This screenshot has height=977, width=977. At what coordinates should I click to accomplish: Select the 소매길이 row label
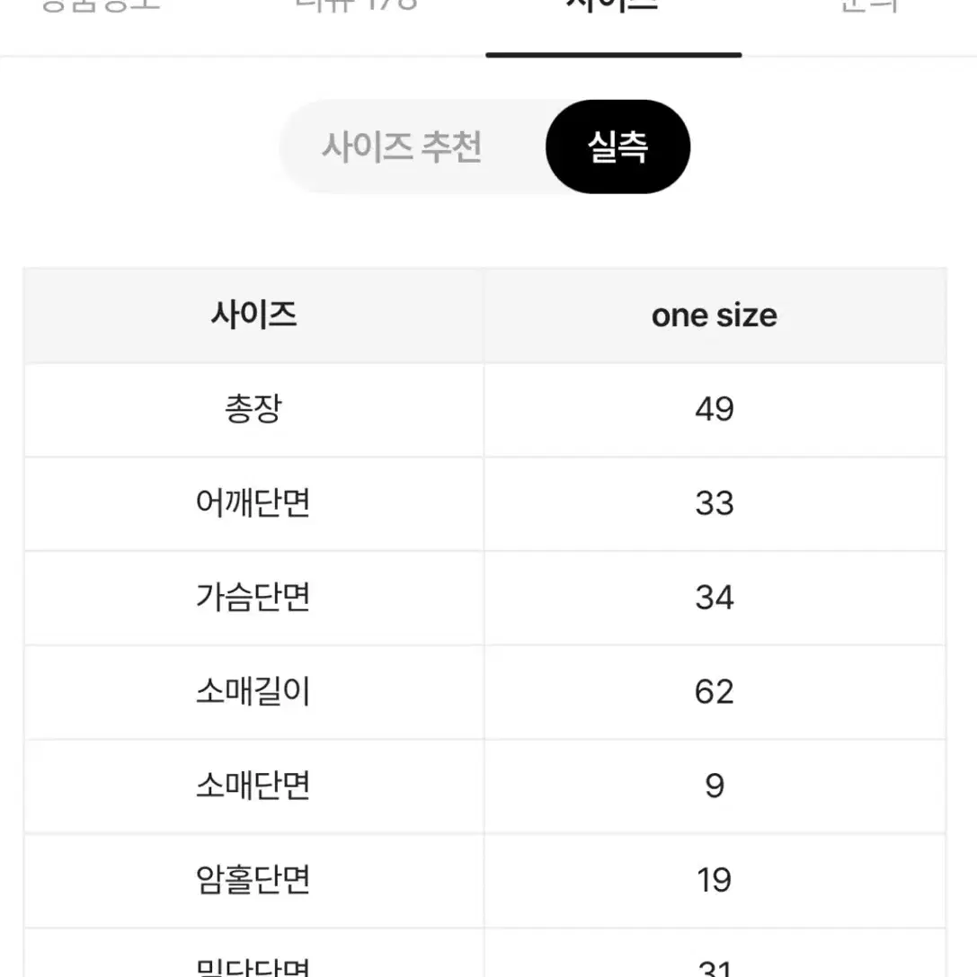[253, 691]
